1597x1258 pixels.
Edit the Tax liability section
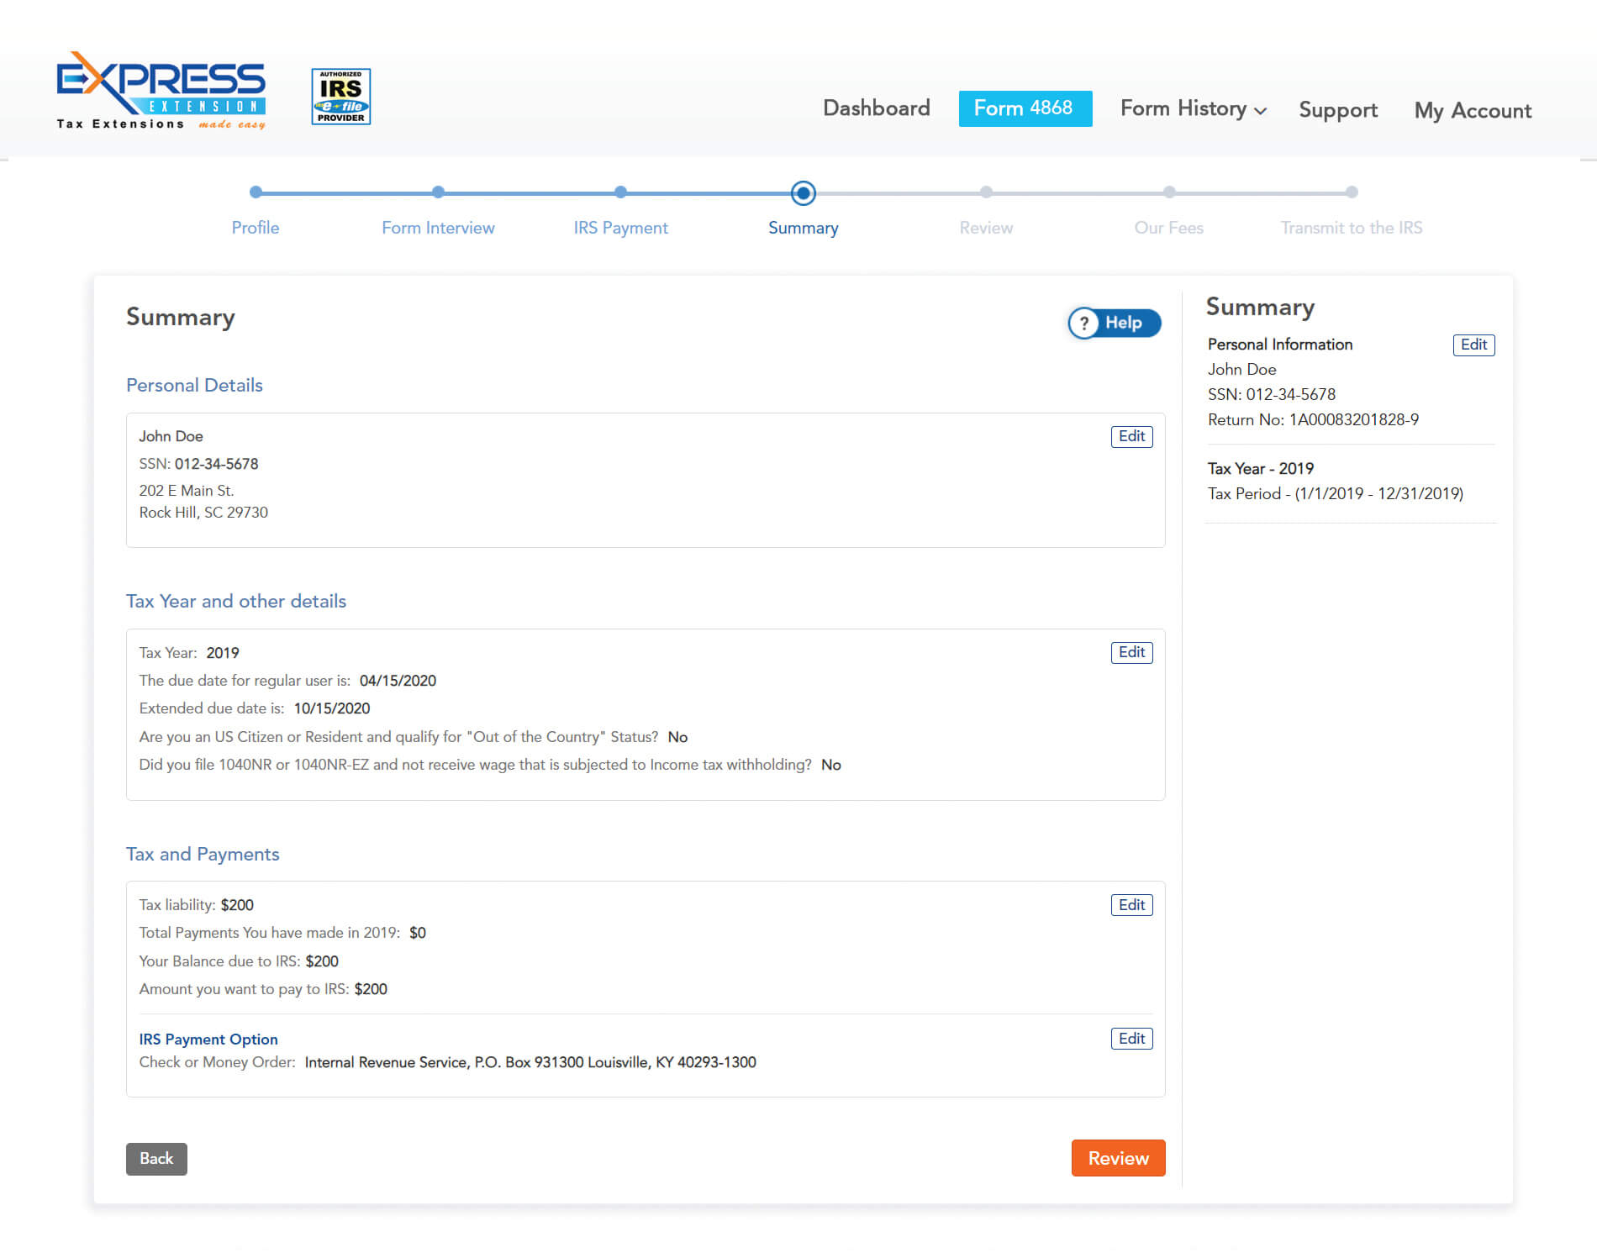(1131, 905)
